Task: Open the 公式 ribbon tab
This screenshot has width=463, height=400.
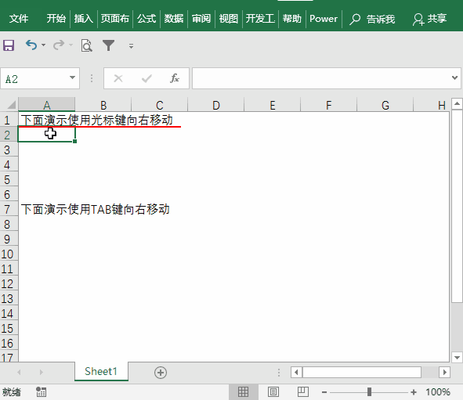Action: point(146,19)
